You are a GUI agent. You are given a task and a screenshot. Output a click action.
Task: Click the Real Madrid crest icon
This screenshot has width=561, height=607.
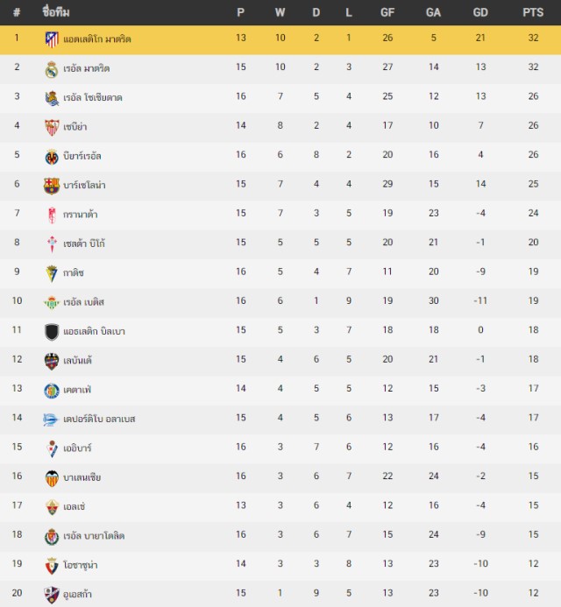coord(52,69)
